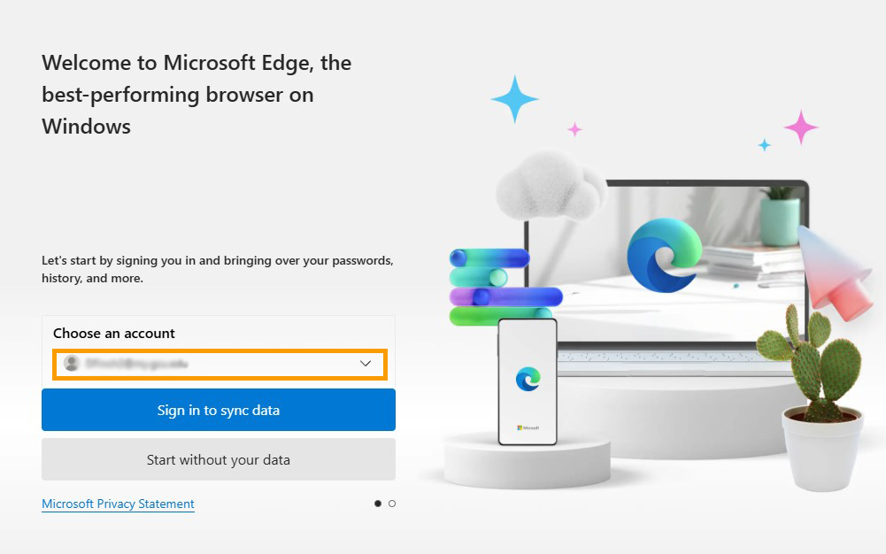Viewport: 886px width, 554px height.
Task: Click the large blue sparkle star
Action: click(x=515, y=99)
